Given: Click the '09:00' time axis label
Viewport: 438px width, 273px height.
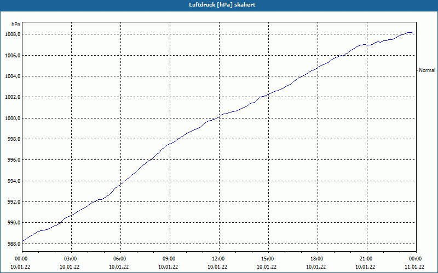Looking at the screenshot, I should 170,259.
